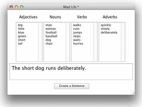The image size is (142, 107).
Task: Click into the generated sentence text field
Action: (71, 72)
